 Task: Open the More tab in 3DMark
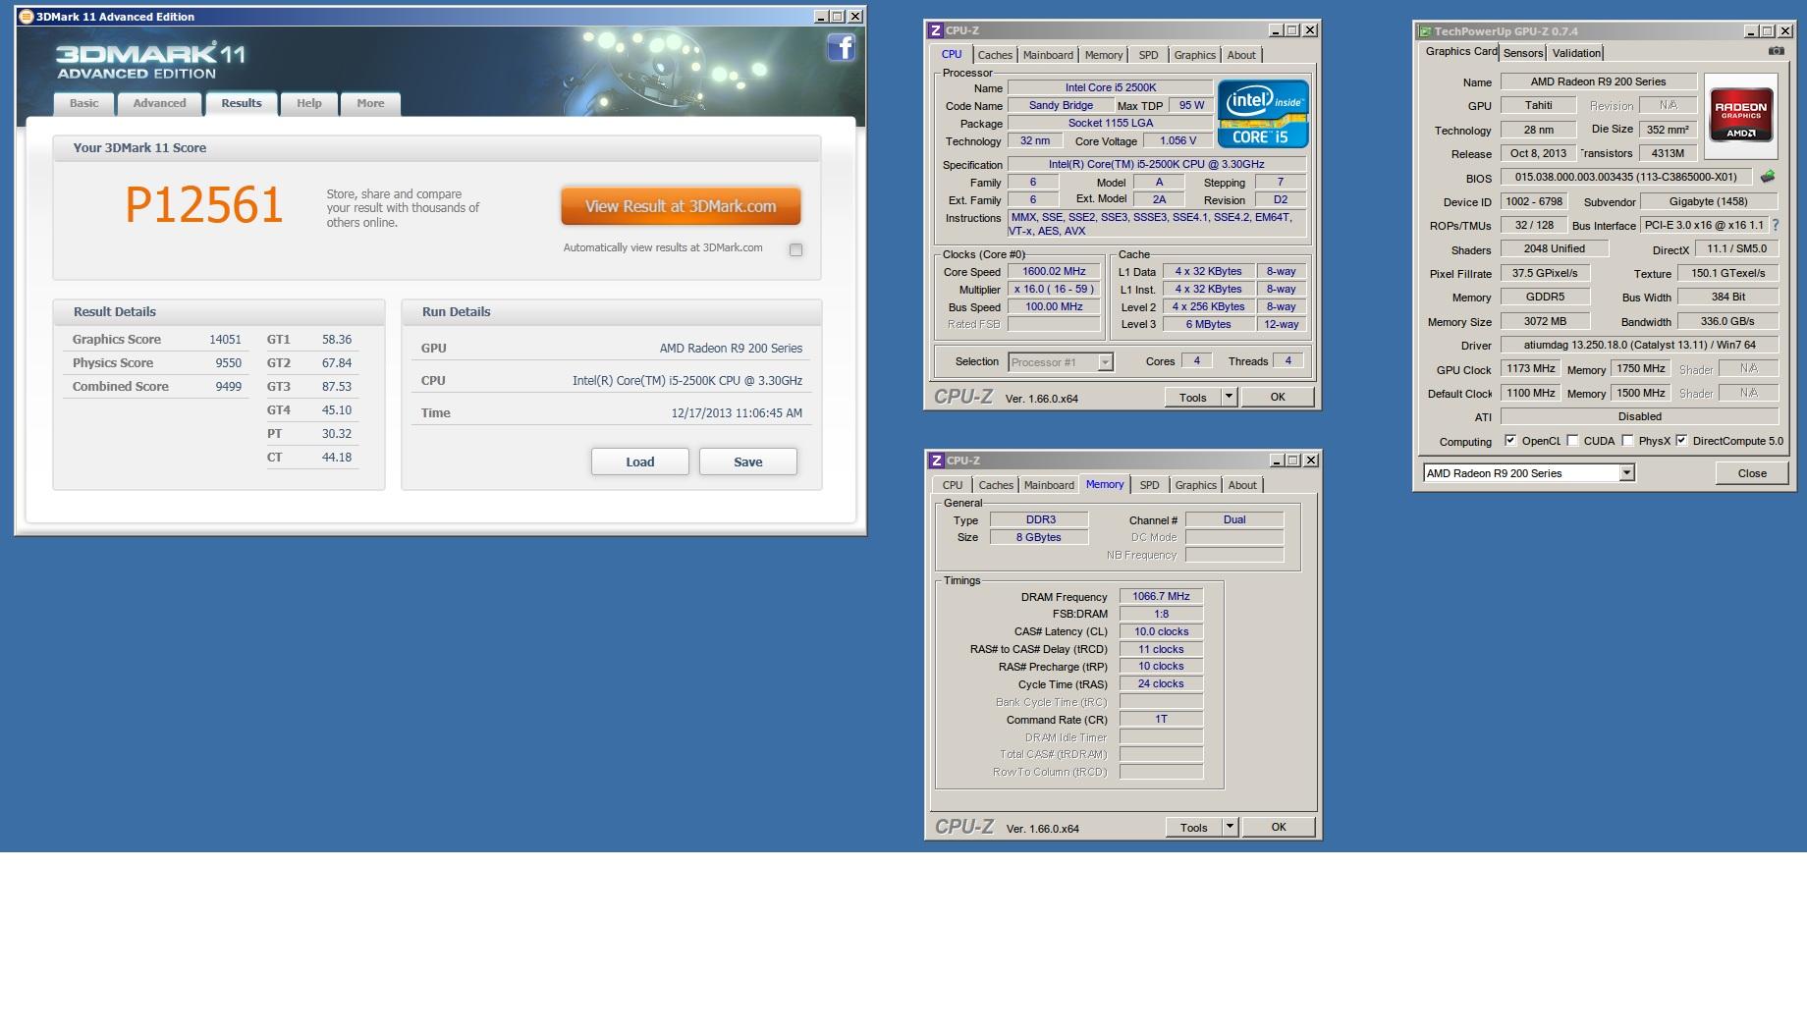[x=370, y=103]
